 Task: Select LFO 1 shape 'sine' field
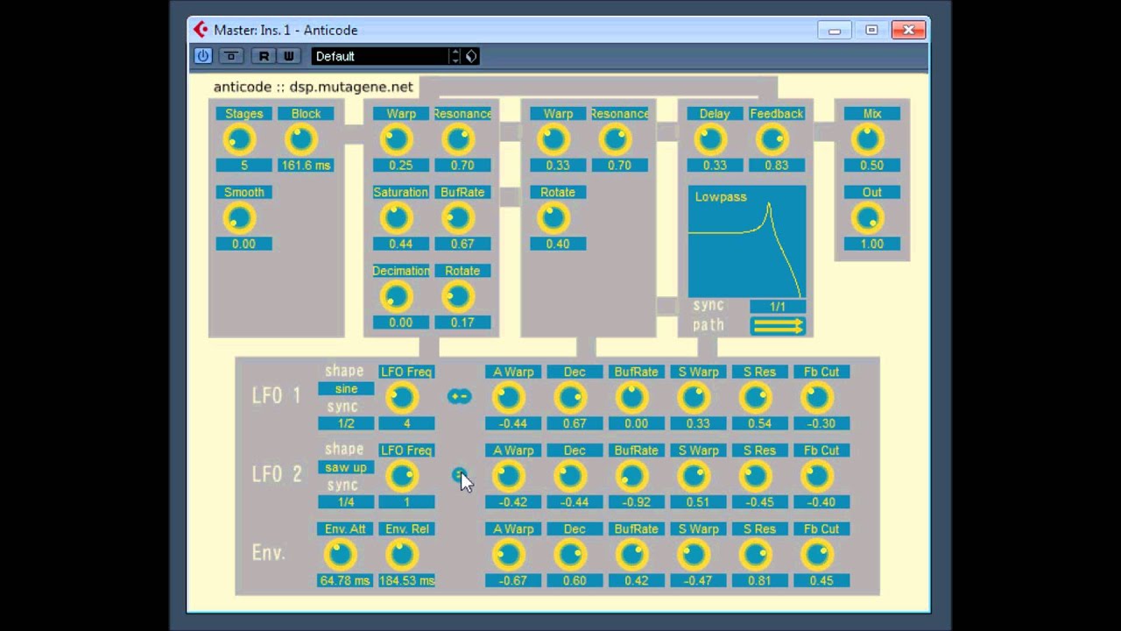346,388
